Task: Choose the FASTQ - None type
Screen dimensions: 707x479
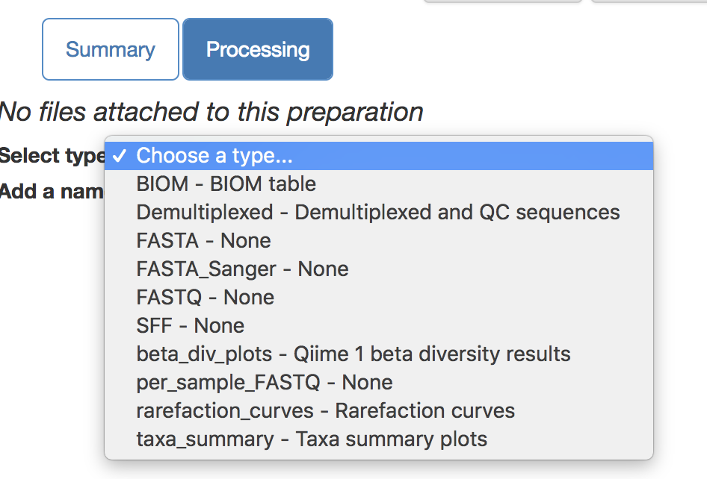Action: point(205,298)
